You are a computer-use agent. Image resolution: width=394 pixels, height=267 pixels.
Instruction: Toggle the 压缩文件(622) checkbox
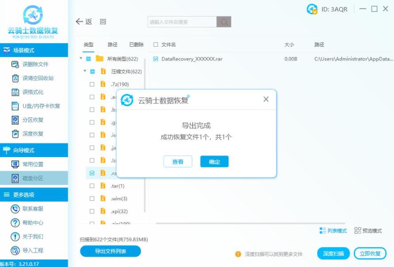click(92, 71)
